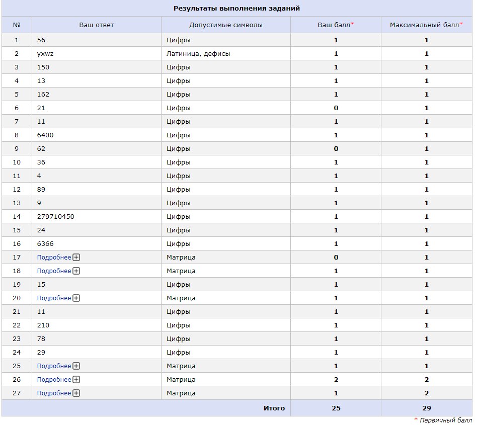Screen dimensions: 478x425
Task: Expand the plus icon in row 20
Action: 76,298
